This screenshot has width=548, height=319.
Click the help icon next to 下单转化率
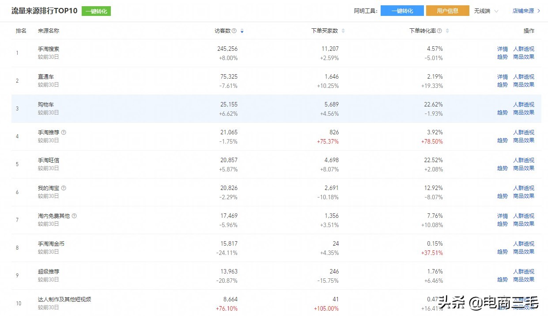pyautogui.click(x=439, y=31)
